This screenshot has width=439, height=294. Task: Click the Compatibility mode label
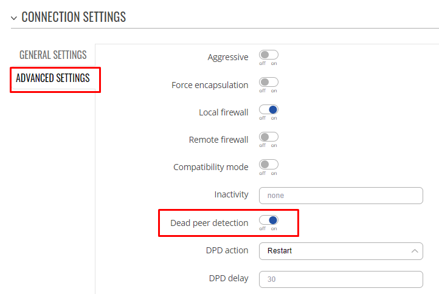coord(211,167)
